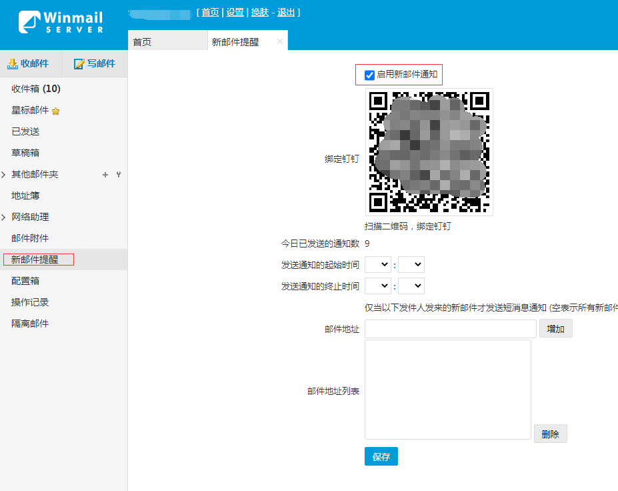Open end time hour dropdown
The width and height of the screenshot is (618, 491).
(378, 286)
